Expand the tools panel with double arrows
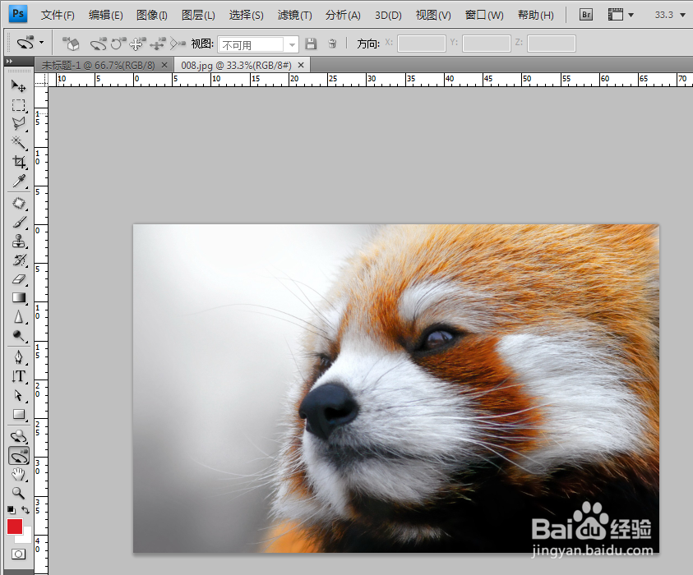 pos(9,61)
